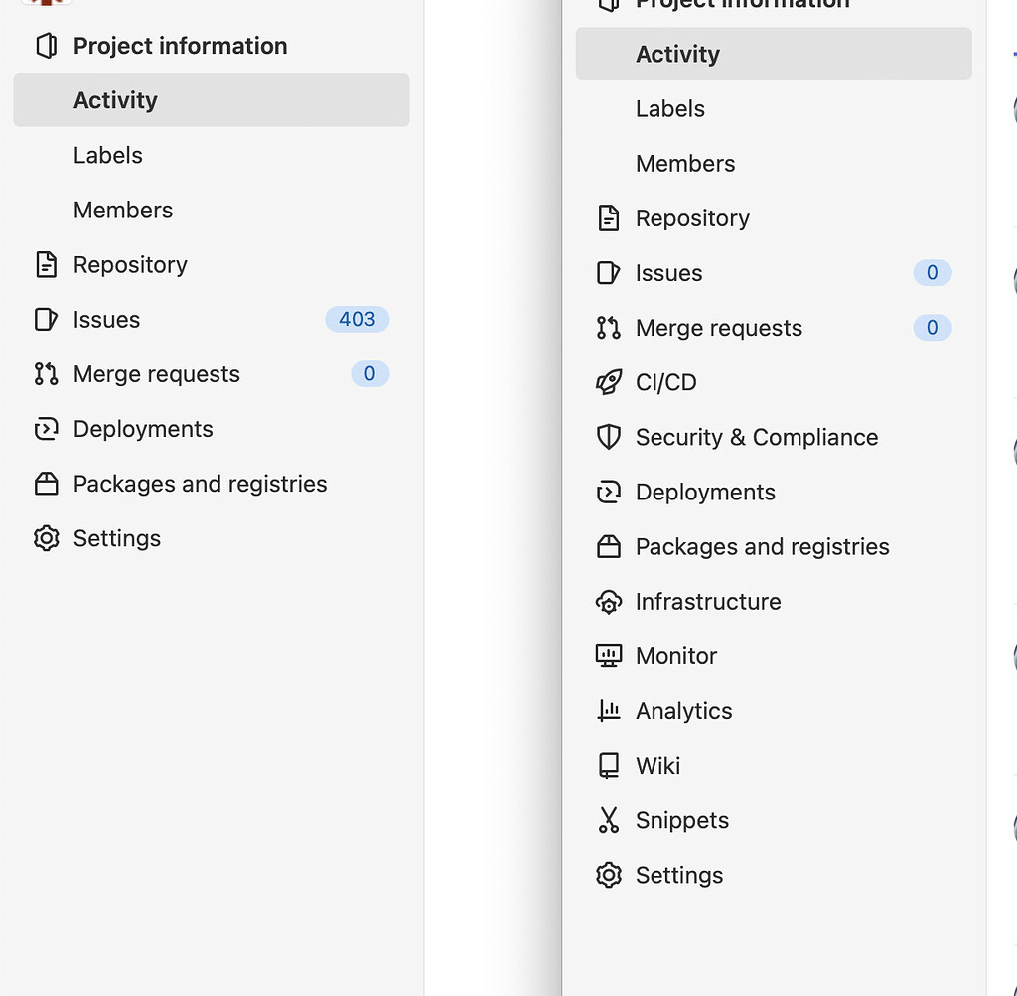
Task: Click the Infrastructure icon in the right sidebar
Action: pos(609,601)
